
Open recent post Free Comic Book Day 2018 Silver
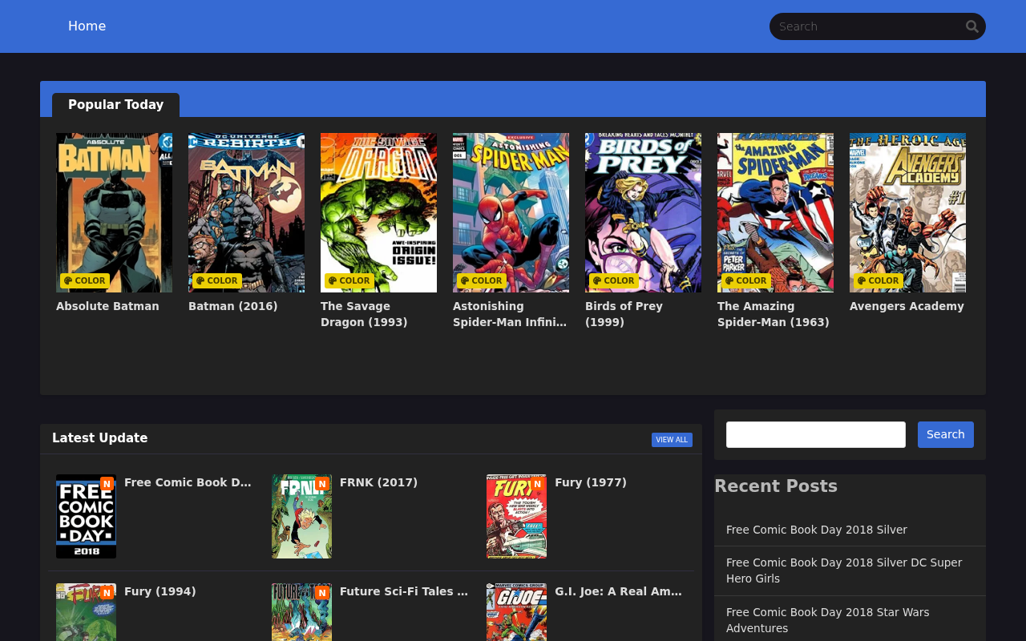point(817,530)
